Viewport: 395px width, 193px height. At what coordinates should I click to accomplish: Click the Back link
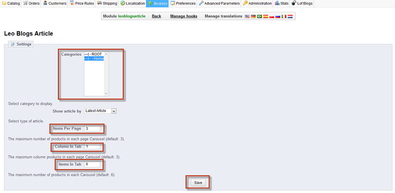click(156, 16)
